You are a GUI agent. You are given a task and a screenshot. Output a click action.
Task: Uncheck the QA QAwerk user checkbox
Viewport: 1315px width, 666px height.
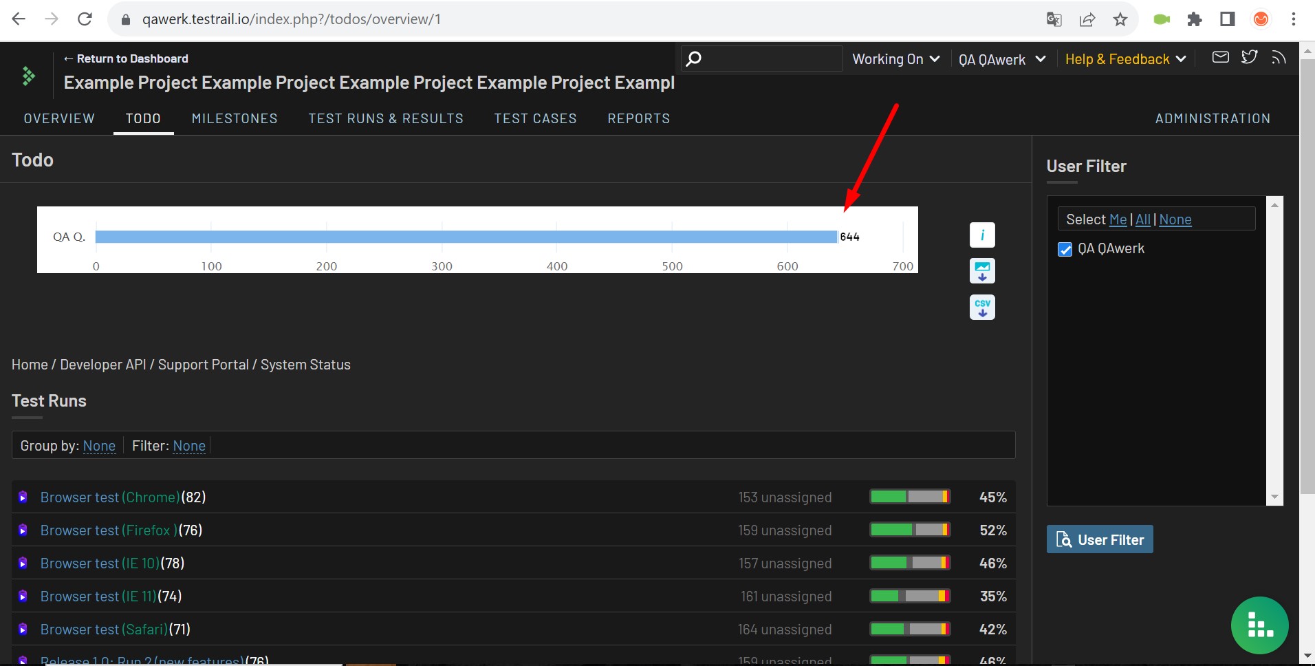pyautogui.click(x=1065, y=249)
